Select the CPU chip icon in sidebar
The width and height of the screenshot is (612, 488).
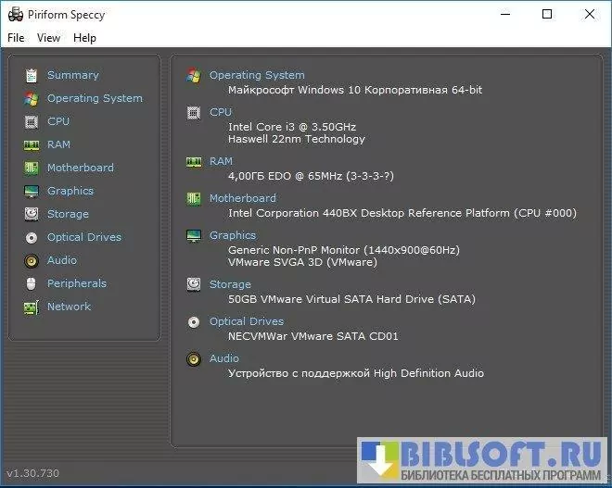[x=32, y=121]
